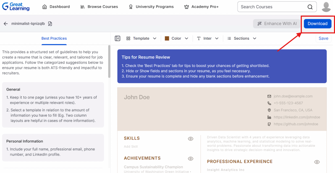This screenshot has height=173, width=335.
Task: Toggle visibility of Professional Experience section
Action: (317, 162)
